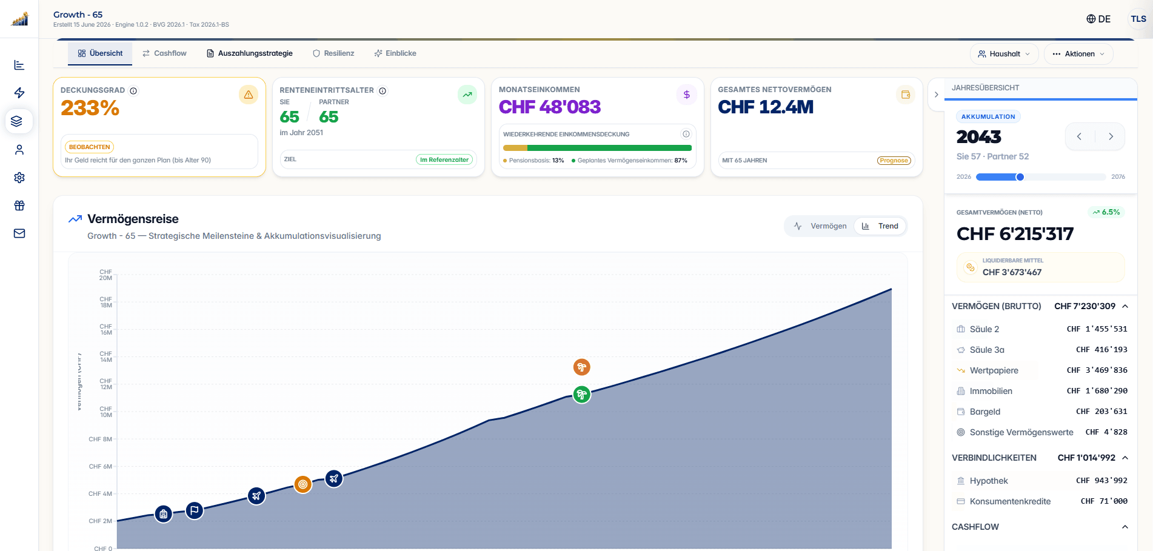
Task: Click the Deckungsgrad info icon
Action: point(133,91)
